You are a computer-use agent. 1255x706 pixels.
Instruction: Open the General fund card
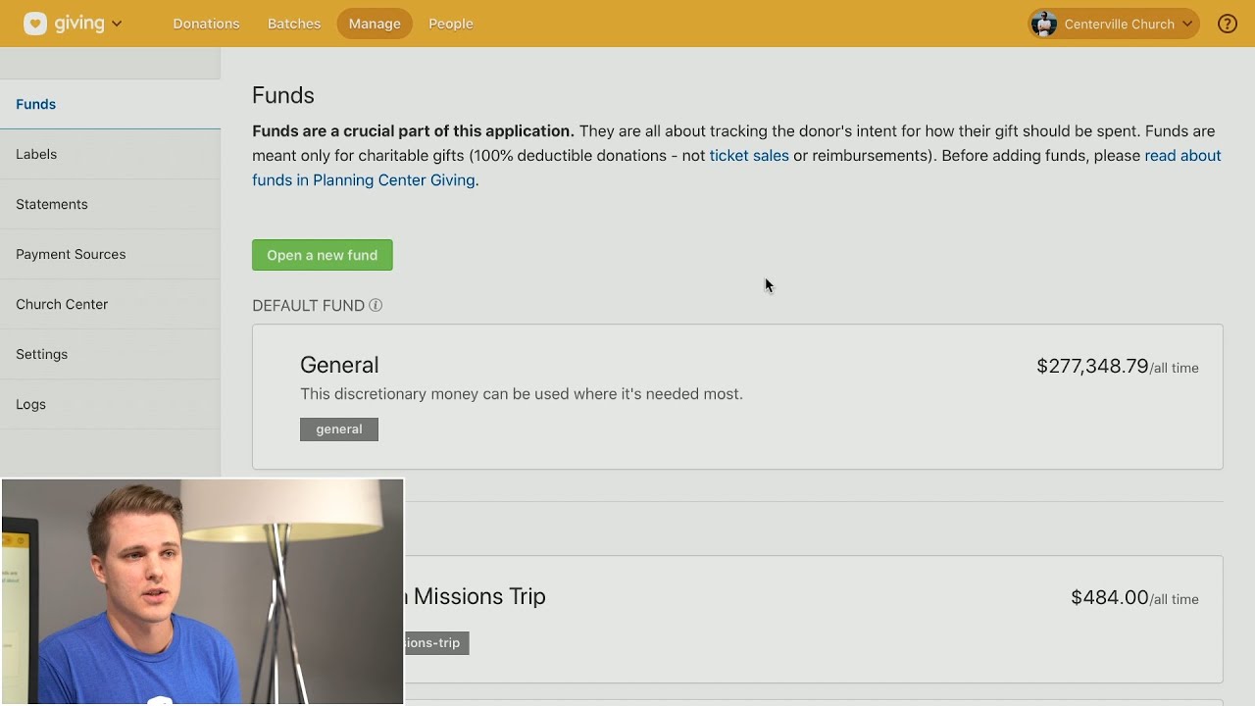[x=339, y=366]
